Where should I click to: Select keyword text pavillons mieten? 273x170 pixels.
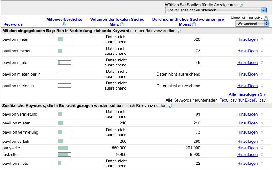[17, 51]
